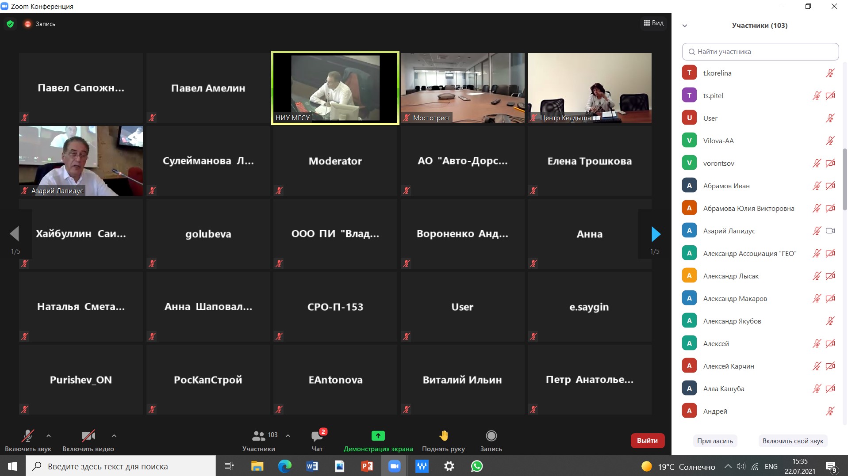Select the Азарий Лапидус video tile
Screen dimensions: 848x476
81,161
